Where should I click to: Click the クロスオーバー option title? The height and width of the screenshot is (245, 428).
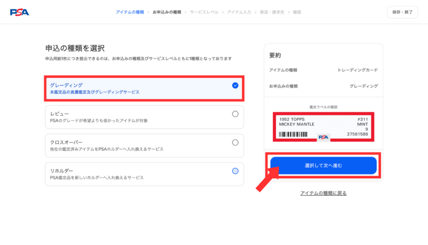click(66, 142)
